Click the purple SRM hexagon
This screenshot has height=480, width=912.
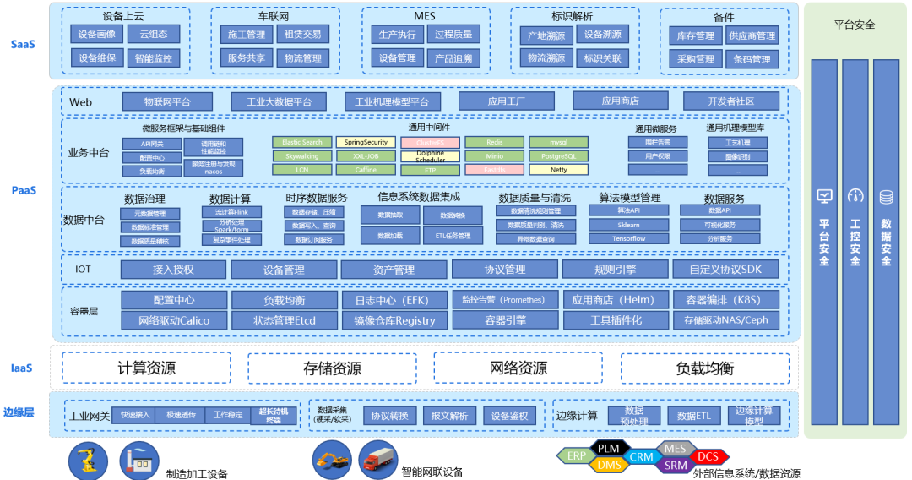pos(675,465)
